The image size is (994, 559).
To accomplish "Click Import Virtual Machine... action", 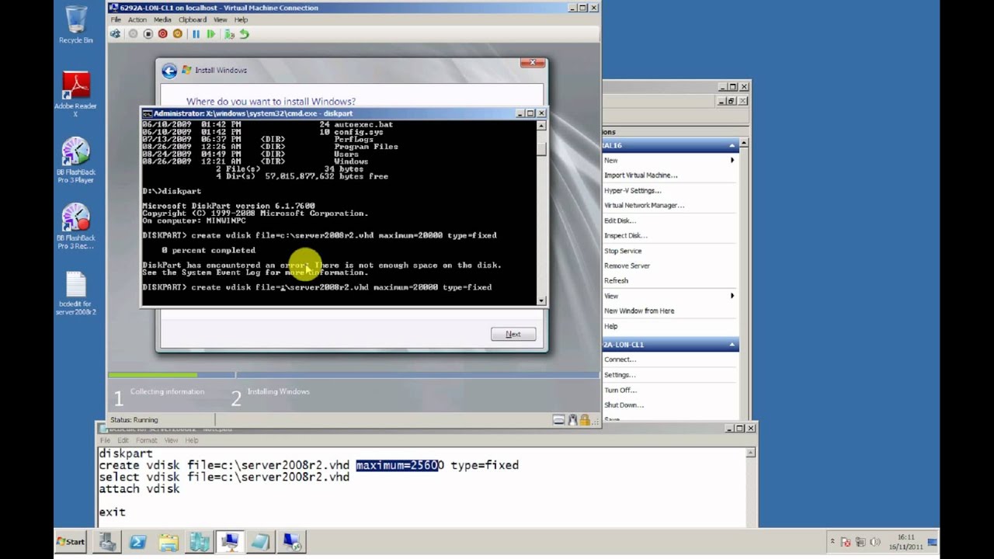I will [x=641, y=175].
